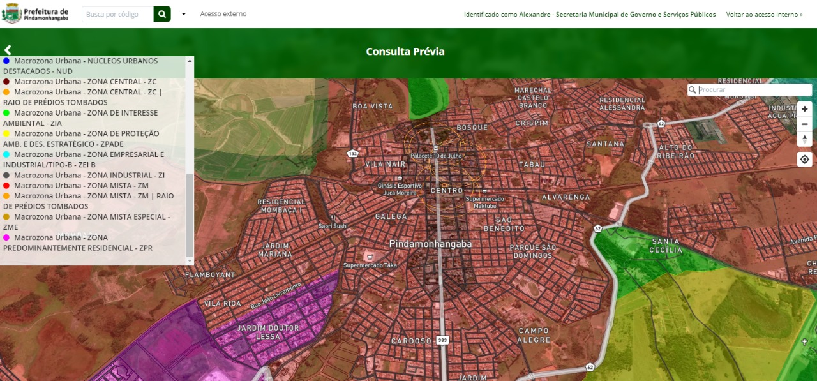Collapse the legend panel with back arrow
Viewport: 817px width, 381px height.
pos(8,50)
